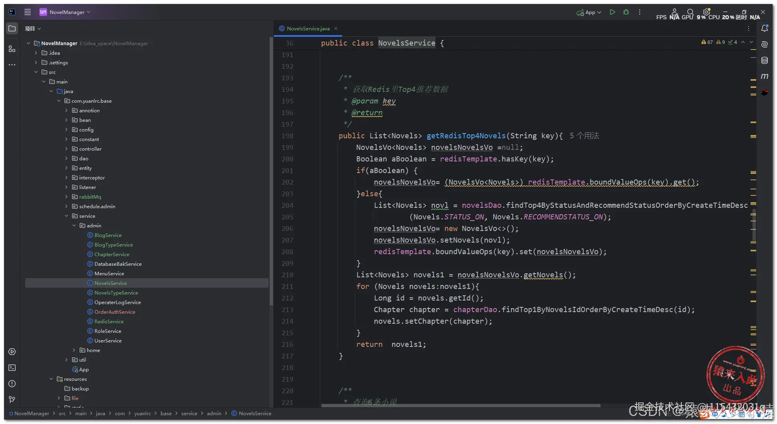
Task: Open the account user icon
Action: click(675, 12)
